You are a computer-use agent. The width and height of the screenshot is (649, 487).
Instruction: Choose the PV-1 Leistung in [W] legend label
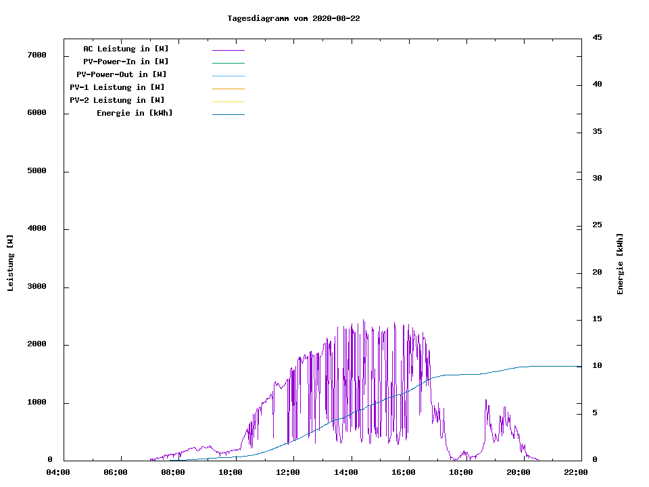(117, 87)
